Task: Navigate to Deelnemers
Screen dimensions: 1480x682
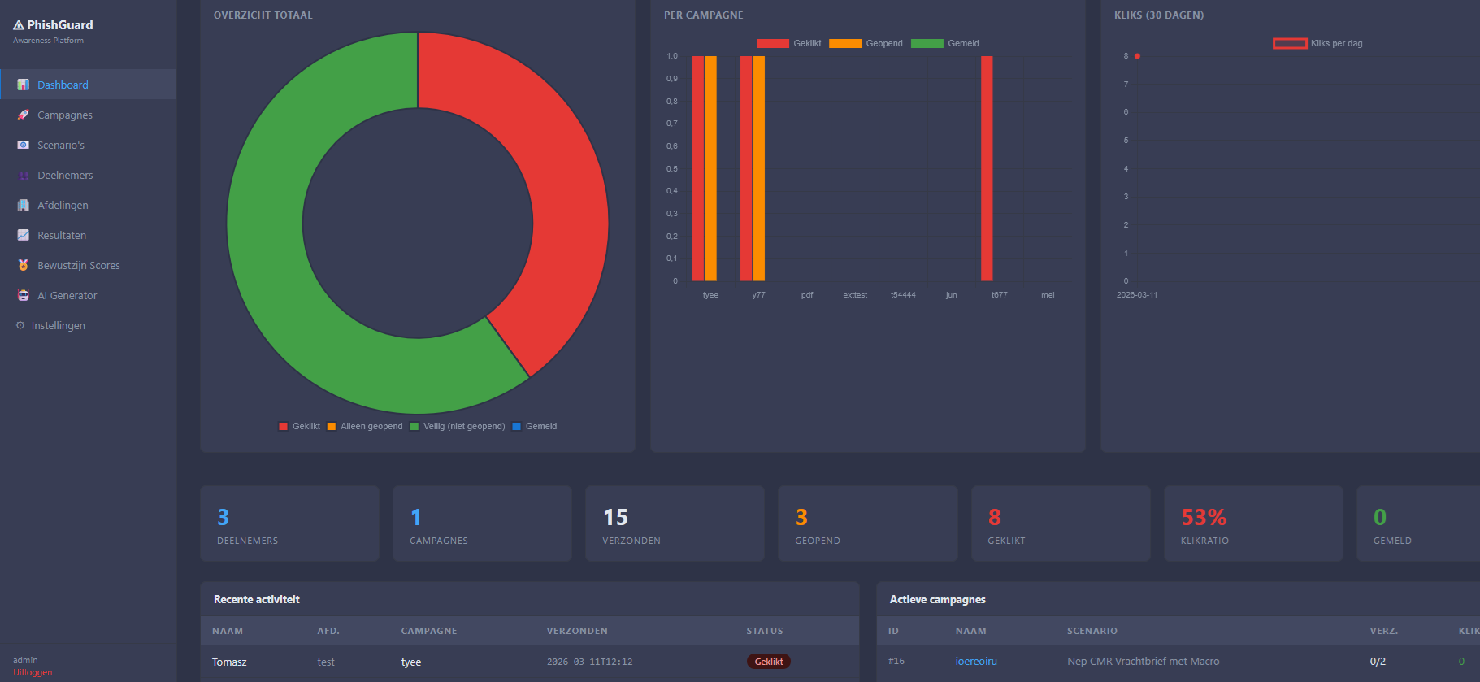Action: pos(88,175)
